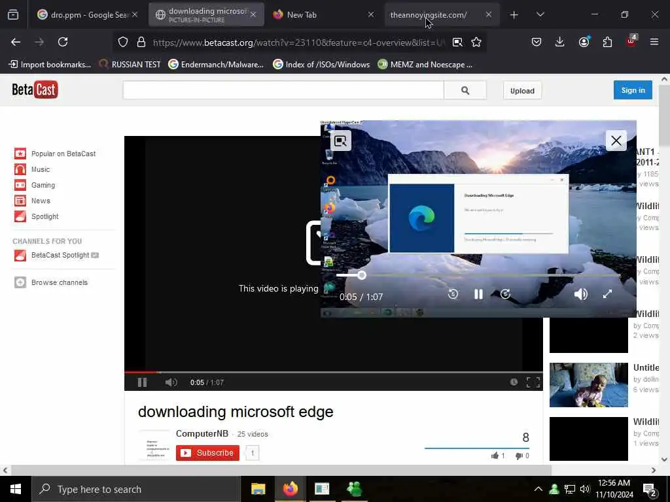The image size is (670, 502).
Task: Show hidden system tray icons chevron
Action: (x=538, y=489)
